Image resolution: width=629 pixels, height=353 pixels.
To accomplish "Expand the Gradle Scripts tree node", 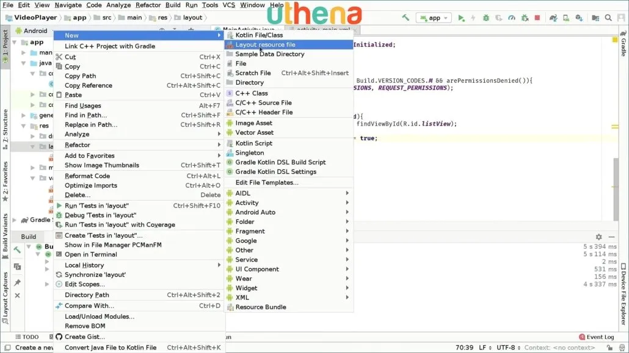I will click(x=15, y=219).
